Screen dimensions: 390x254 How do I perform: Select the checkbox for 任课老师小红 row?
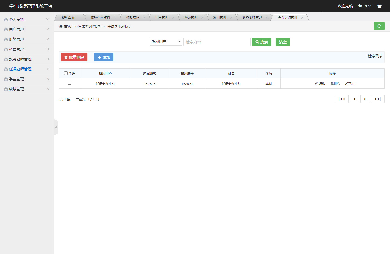point(69,83)
